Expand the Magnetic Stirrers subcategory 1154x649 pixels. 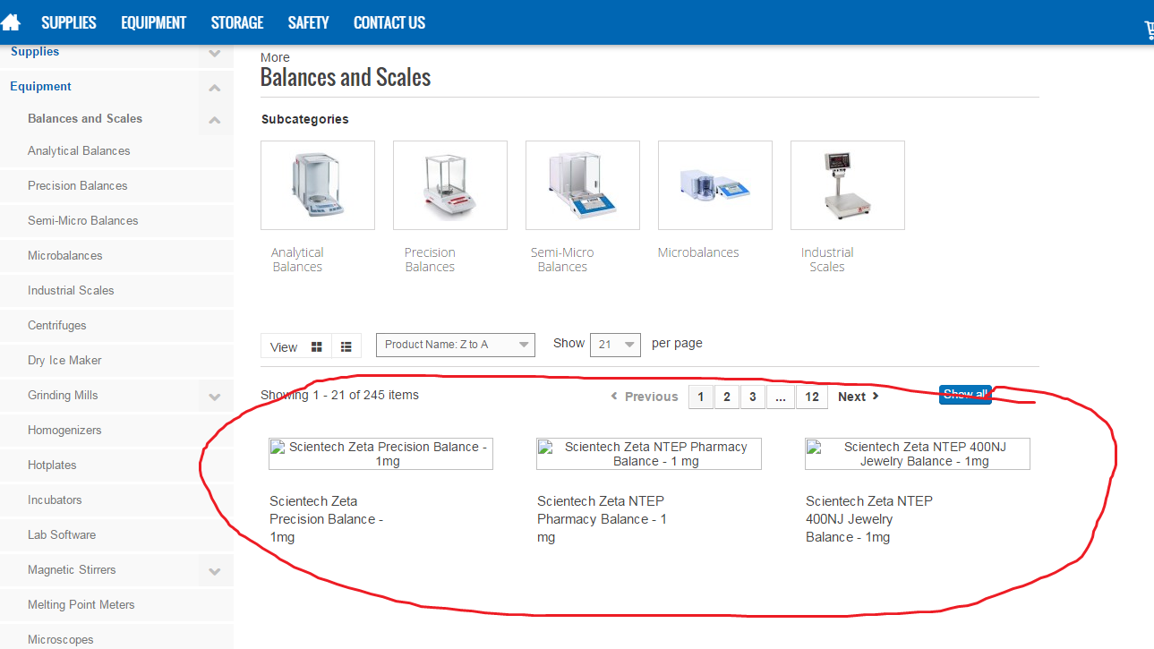coord(215,571)
